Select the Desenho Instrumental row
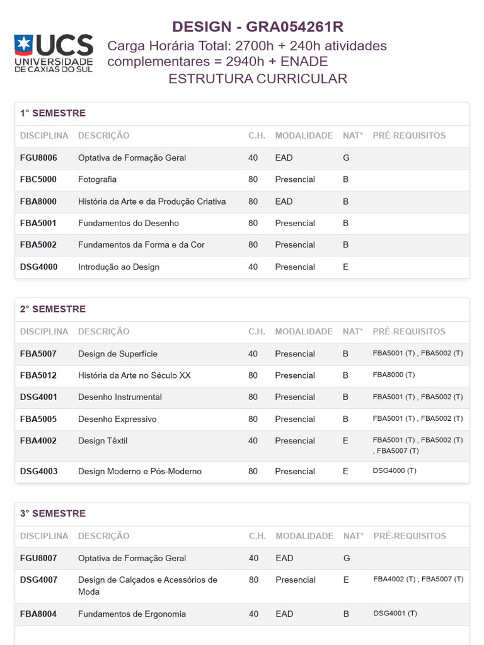Image resolution: width=484 pixels, height=645 pixels. [x=242, y=397]
